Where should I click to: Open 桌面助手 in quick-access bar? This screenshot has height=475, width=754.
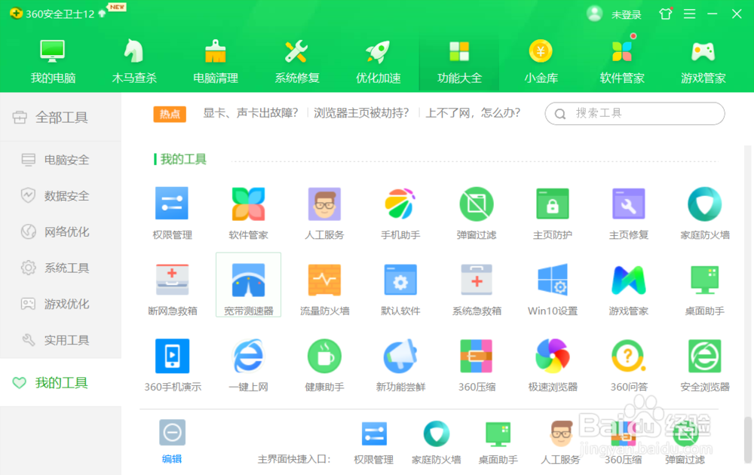[x=498, y=443]
